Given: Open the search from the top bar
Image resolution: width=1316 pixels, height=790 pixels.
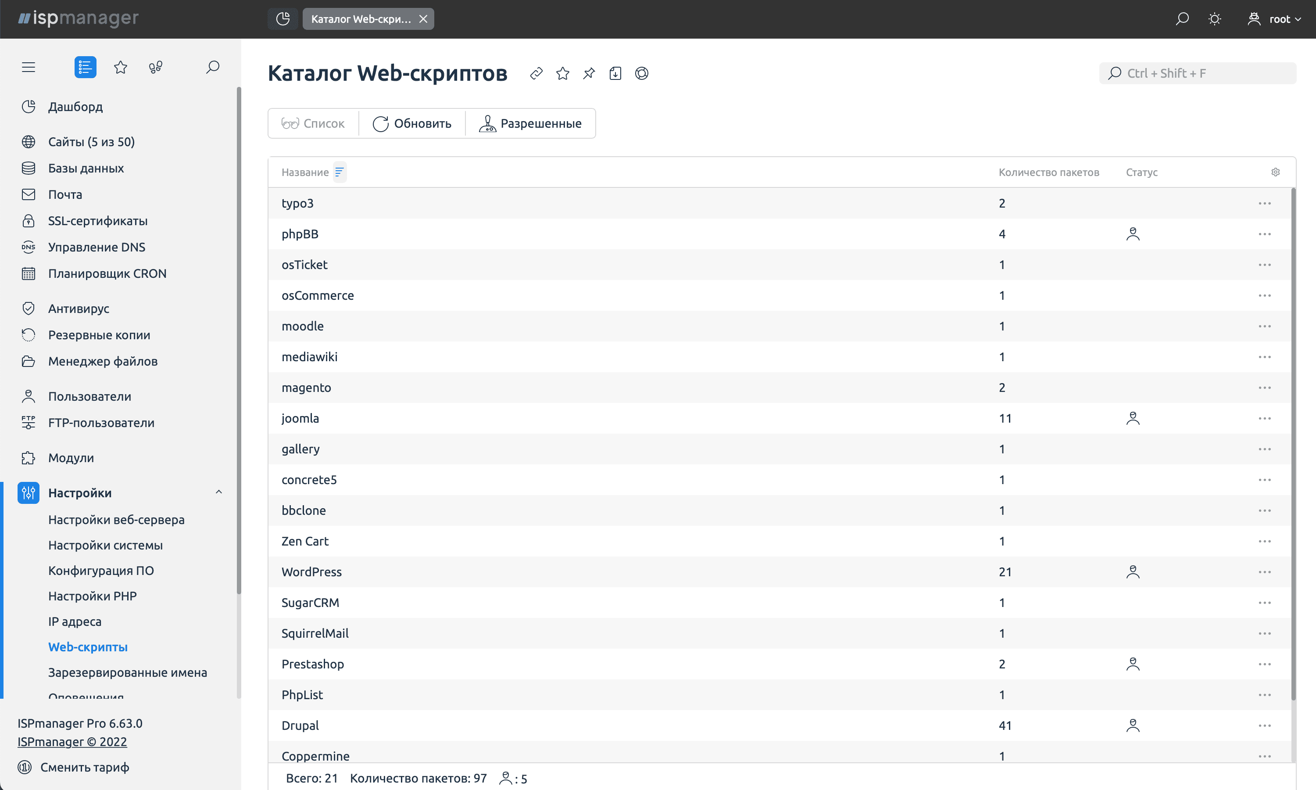Looking at the screenshot, I should [1182, 18].
